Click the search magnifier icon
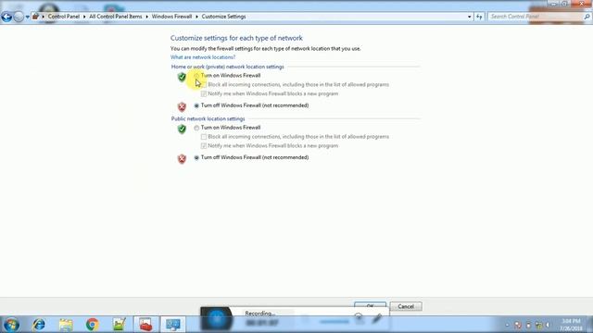The image size is (593, 333). click(587, 17)
